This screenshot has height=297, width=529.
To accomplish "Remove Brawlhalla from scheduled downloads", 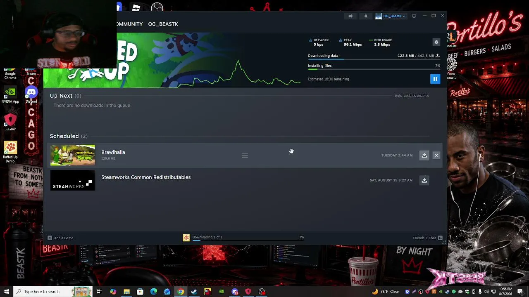I will 436,155.
